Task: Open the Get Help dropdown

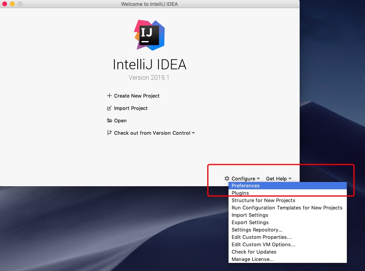Action: [x=278, y=178]
